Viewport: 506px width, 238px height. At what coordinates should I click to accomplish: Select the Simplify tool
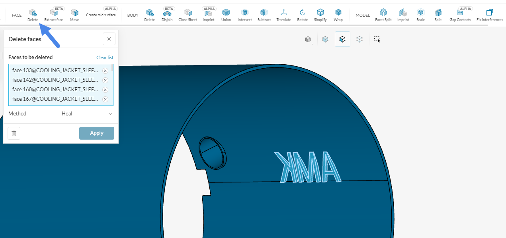point(320,15)
